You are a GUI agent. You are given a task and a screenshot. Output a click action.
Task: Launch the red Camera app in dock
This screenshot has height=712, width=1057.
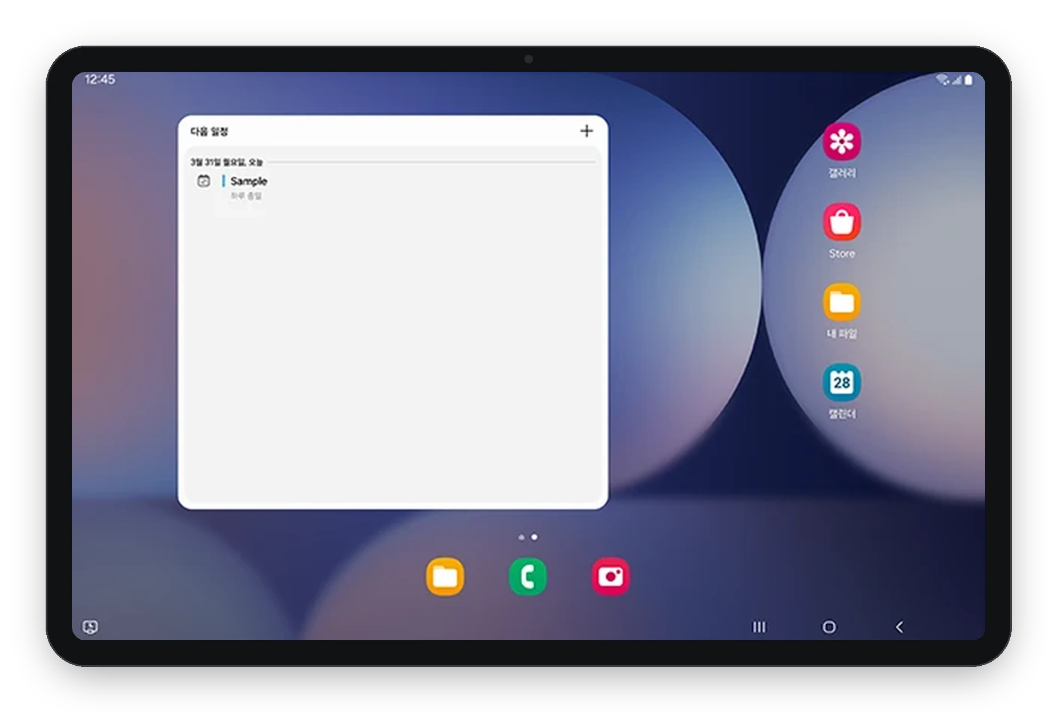[x=610, y=577]
